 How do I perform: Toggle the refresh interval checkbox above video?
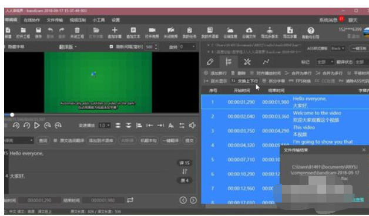click(x=111, y=47)
